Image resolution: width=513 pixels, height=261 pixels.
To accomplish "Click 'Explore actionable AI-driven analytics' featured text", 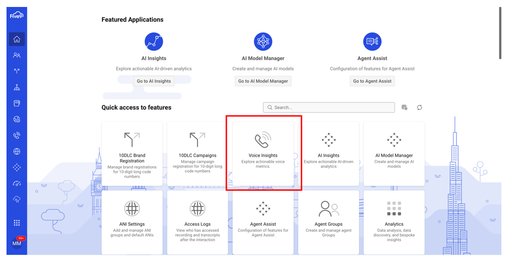I will [154, 69].
